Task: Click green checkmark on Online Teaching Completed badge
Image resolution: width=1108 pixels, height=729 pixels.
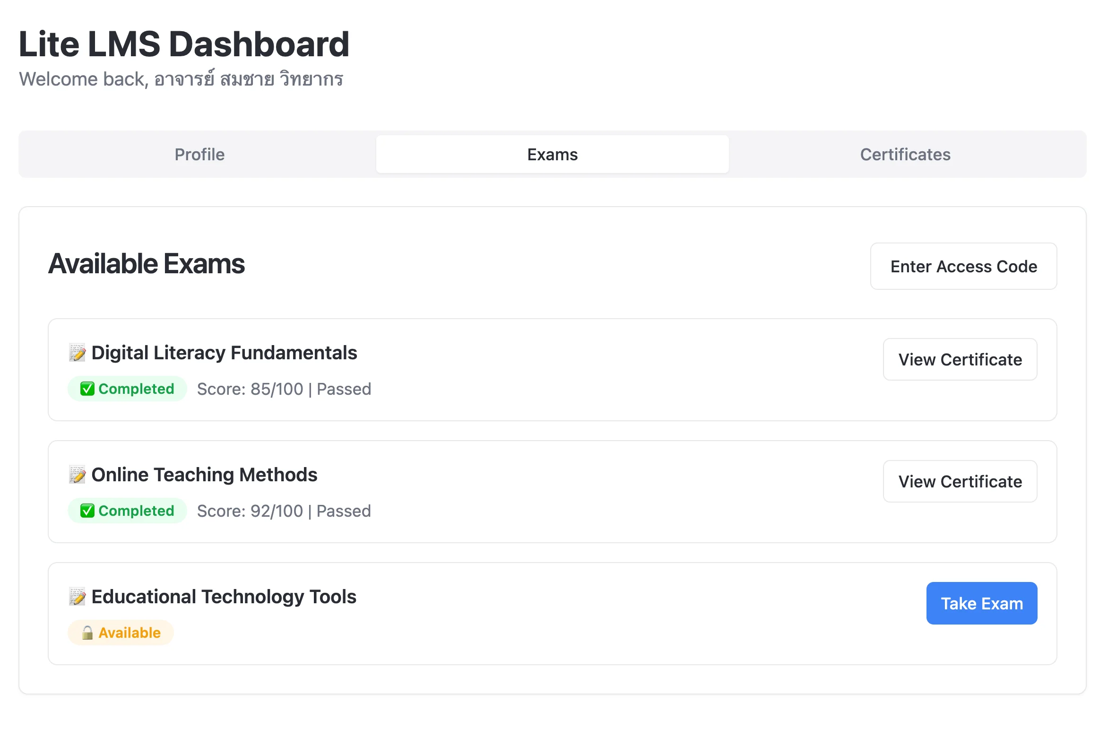Action: tap(87, 511)
